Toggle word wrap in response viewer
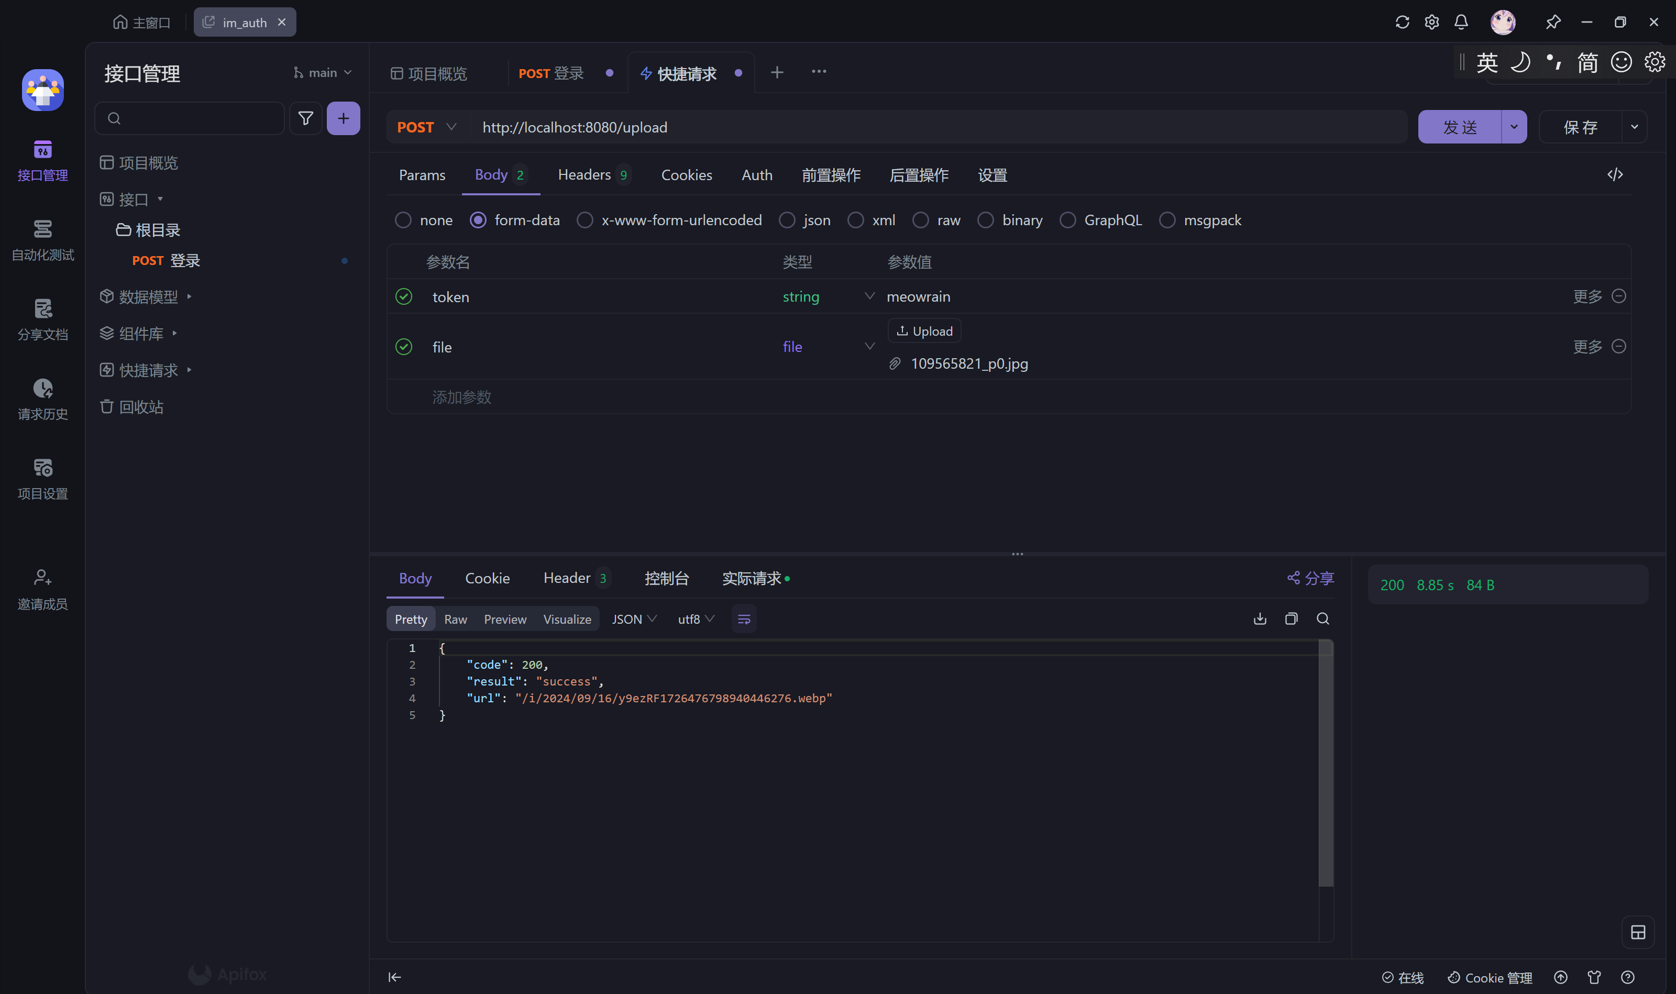The width and height of the screenshot is (1676, 994). click(x=744, y=619)
